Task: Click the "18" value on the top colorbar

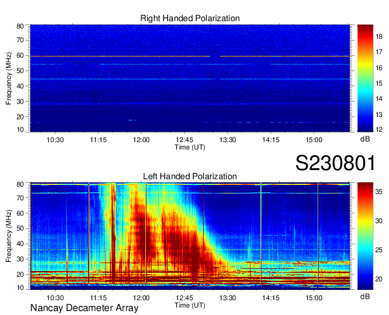Action: [x=379, y=37]
